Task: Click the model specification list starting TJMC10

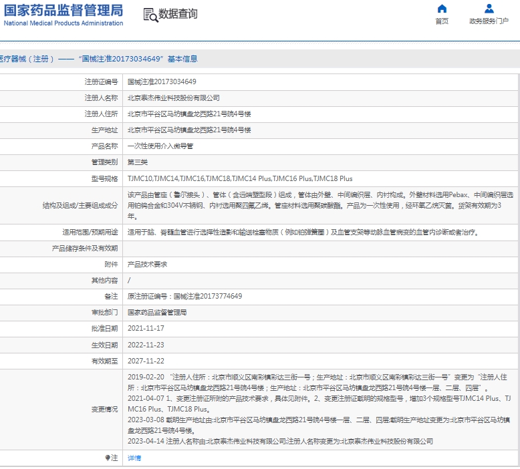Action: tap(239, 178)
